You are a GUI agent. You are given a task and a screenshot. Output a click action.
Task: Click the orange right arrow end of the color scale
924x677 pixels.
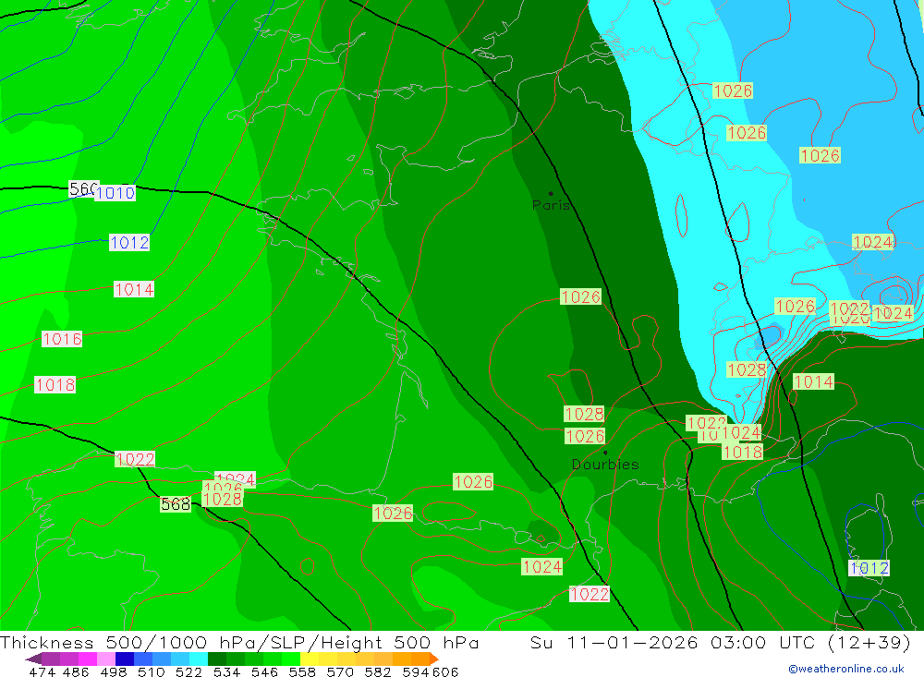pyautogui.click(x=433, y=659)
